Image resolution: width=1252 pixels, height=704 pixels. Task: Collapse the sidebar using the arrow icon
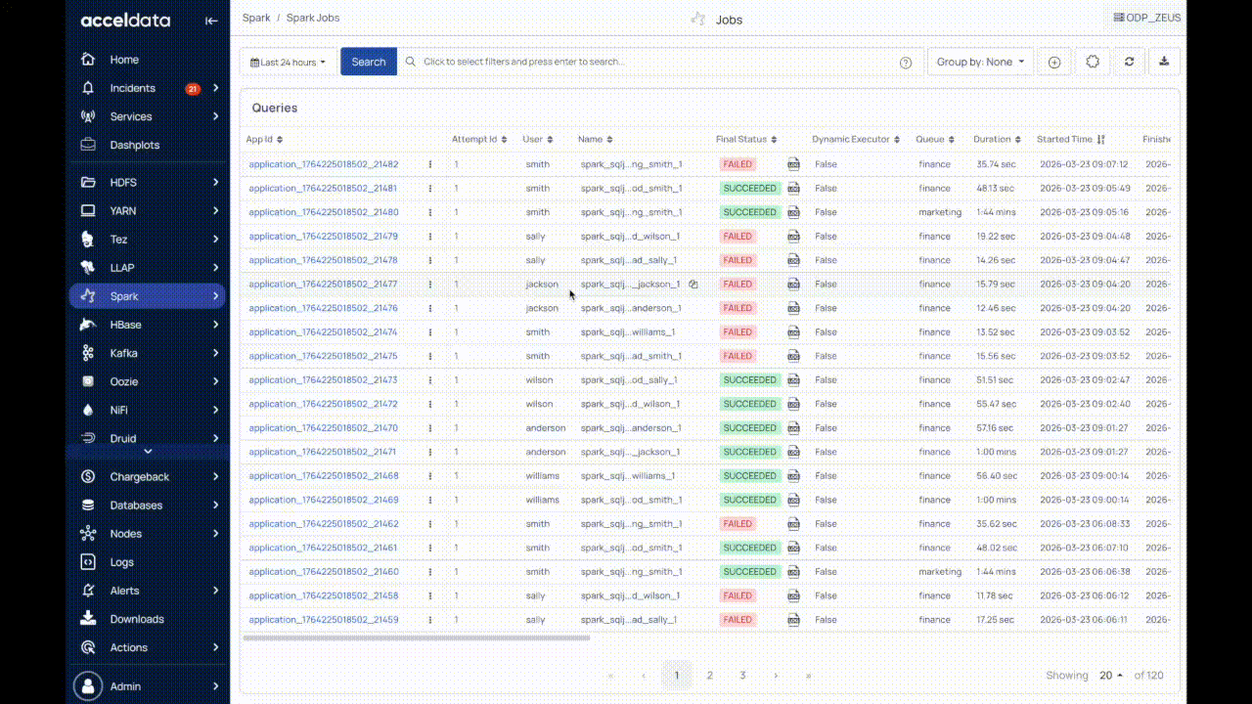click(211, 21)
